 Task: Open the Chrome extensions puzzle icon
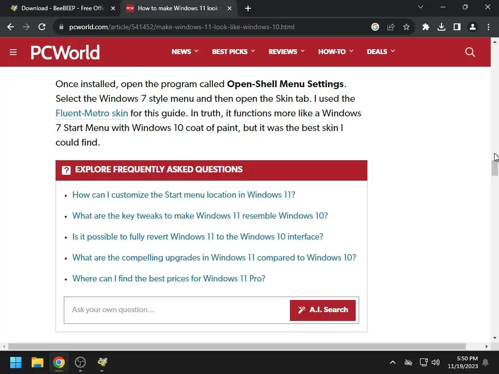click(426, 27)
